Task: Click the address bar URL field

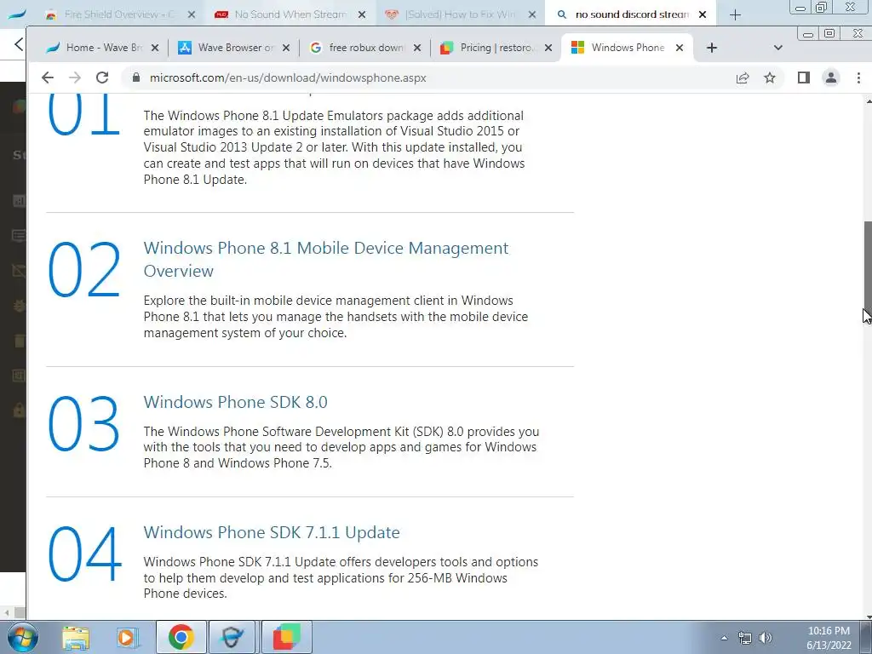Action: click(x=422, y=77)
